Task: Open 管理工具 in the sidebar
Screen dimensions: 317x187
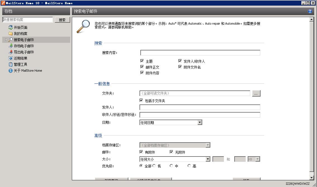Action: [20, 64]
